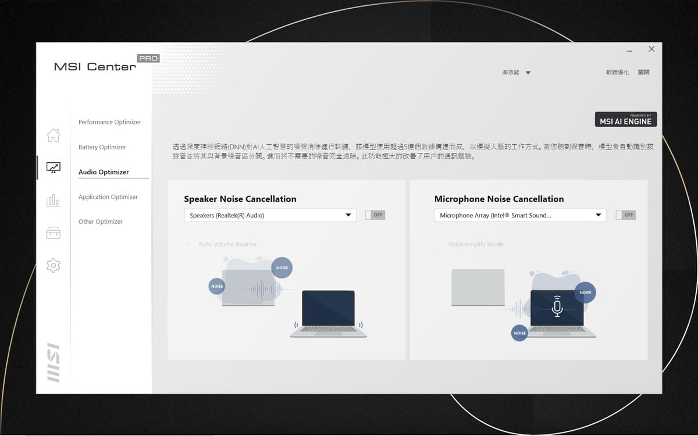The height and width of the screenshot is (436, 698).
Task: Turn on Speaker Noise Cancellation switch
Action: (x=375, y=215)
